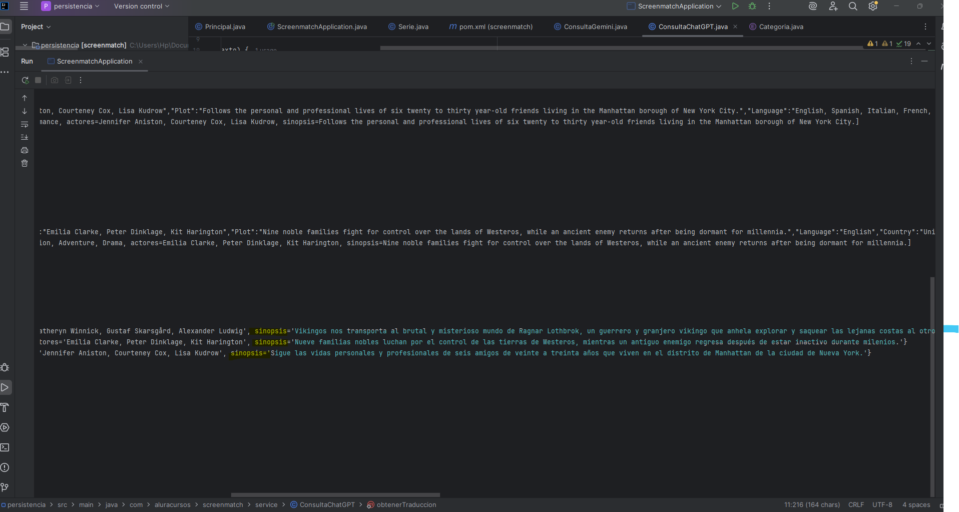The height and width of the screenshot is (512, 959).
Task: Open Structure tool window icon
Action: click(5, 52)
